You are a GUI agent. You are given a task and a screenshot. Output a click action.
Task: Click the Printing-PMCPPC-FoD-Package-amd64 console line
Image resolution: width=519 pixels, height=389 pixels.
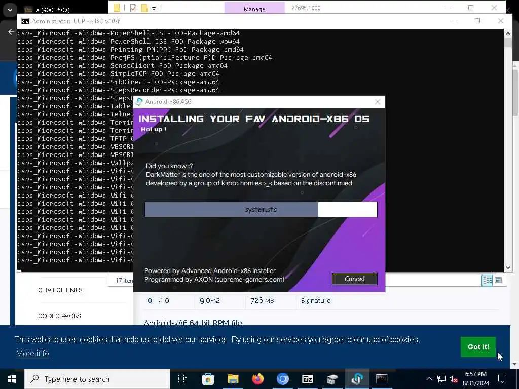[130, 50]
